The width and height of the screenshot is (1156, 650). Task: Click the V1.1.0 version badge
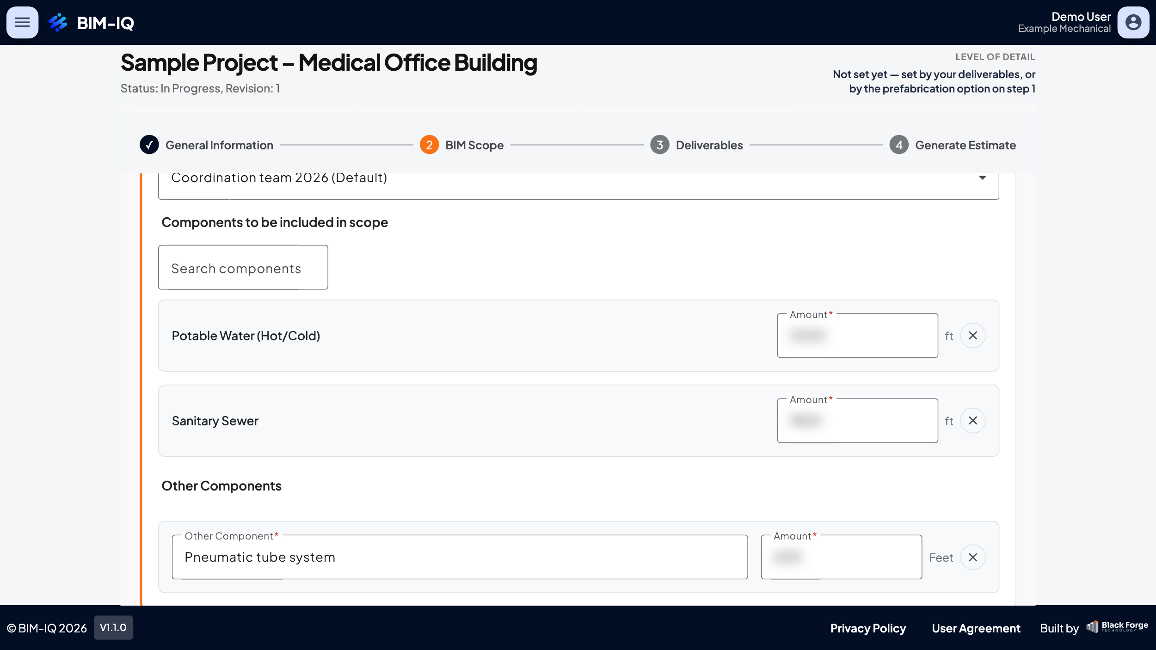113,627
